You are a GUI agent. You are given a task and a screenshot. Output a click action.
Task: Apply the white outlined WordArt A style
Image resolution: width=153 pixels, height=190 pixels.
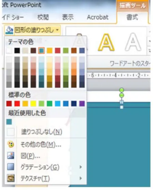coord(133,42)
